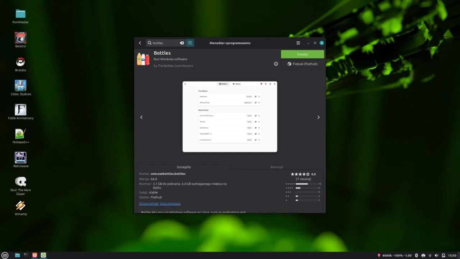This screenshot has height=259, width=460.
Task: Click the version number 66.6
Action: coord(154,179)
